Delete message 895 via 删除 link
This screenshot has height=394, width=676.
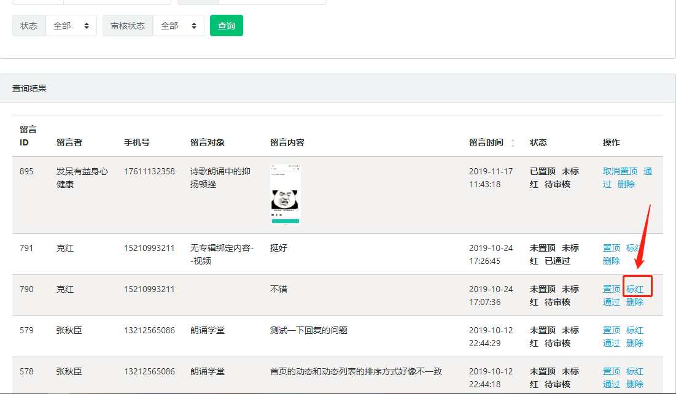point(626,184)
